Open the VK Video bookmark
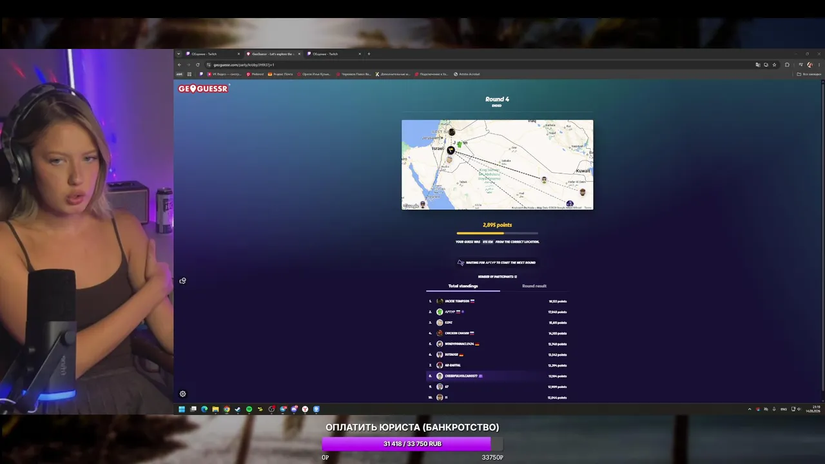The height and width of the screenshot is (464, 825). pyautogui.click(x=224, y=74)
